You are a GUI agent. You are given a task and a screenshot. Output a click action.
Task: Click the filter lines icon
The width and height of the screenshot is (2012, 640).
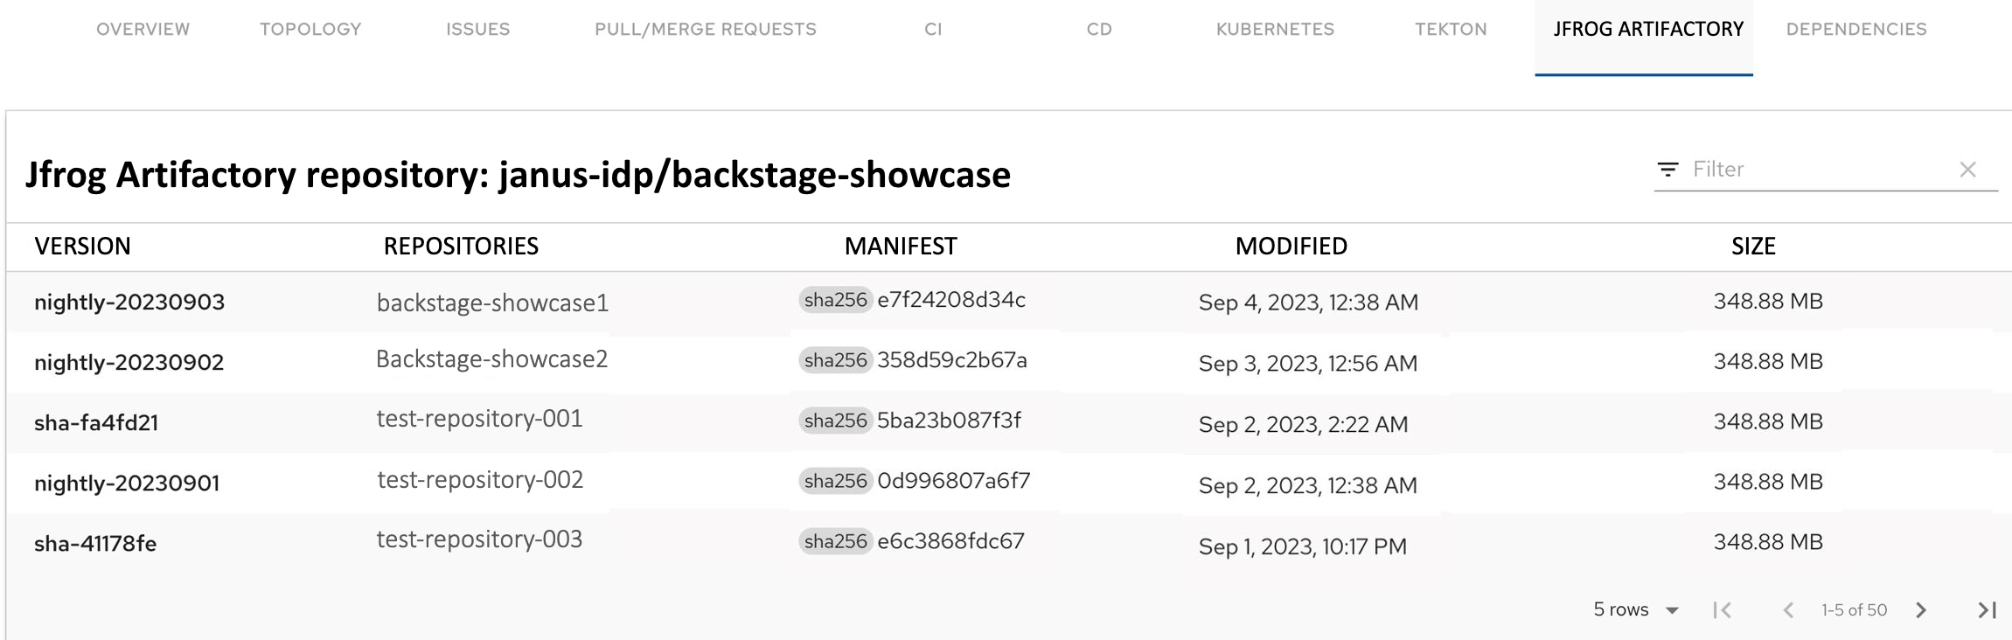(x=1667, y=170)
